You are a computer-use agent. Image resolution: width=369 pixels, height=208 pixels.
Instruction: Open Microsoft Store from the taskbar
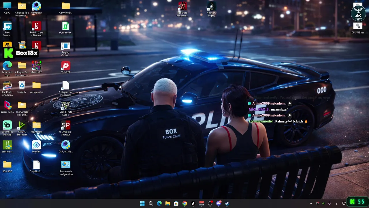[176, 203]
